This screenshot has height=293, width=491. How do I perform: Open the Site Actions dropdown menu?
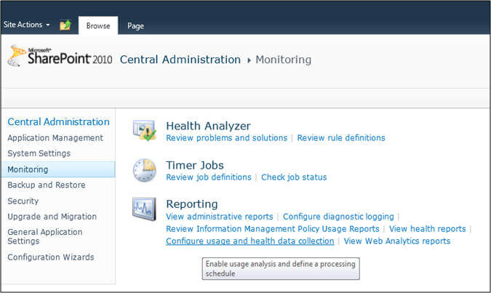[x=27, y=25]
